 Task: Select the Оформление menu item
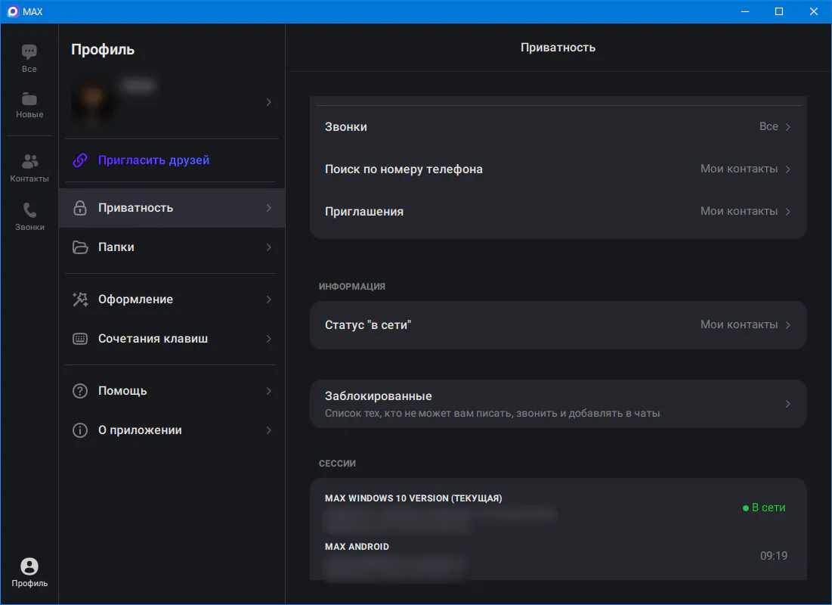pyautogui.click(x=172, y=299)
